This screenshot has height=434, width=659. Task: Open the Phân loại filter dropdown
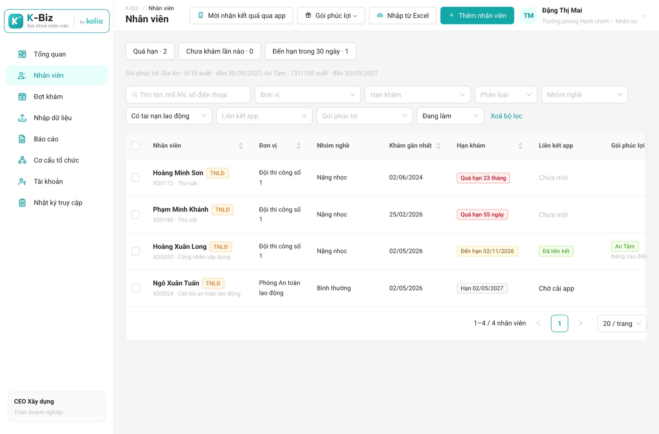point(506,95)
